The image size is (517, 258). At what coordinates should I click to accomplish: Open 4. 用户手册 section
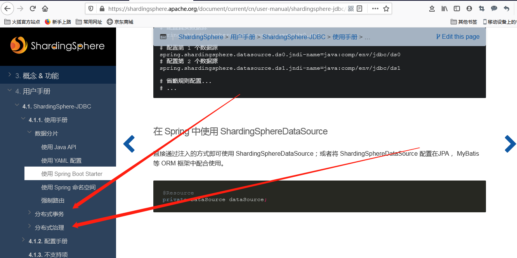coord(33,91)
